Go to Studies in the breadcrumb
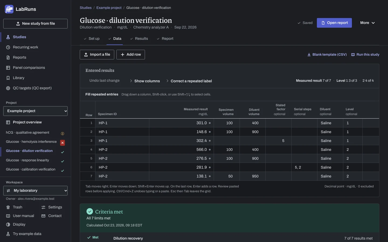Viewport: 388px width, 242px height. coord(86,8)
